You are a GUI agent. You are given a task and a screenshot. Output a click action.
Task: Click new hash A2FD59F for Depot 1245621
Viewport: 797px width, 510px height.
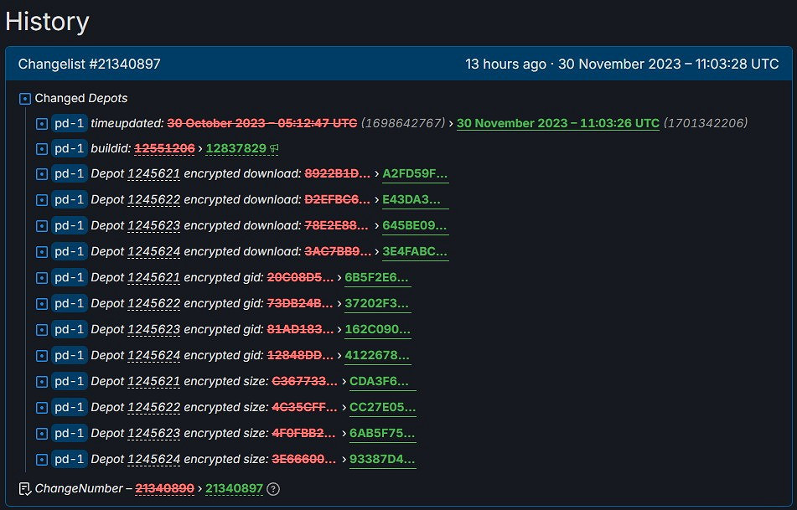(417, 173)
